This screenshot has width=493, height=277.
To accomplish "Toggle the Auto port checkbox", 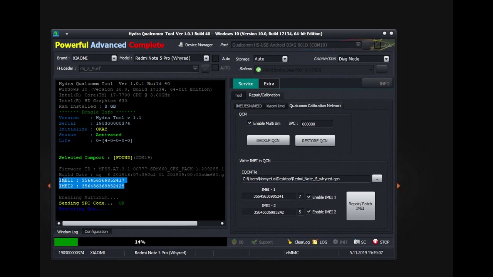I will (377, 45).
